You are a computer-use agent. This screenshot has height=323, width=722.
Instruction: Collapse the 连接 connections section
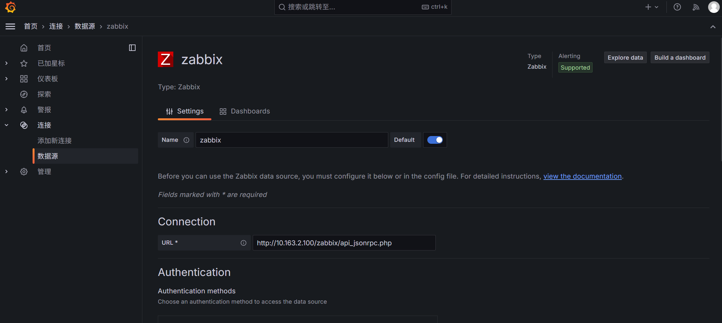pyautogui.click(x=6, y=125)
